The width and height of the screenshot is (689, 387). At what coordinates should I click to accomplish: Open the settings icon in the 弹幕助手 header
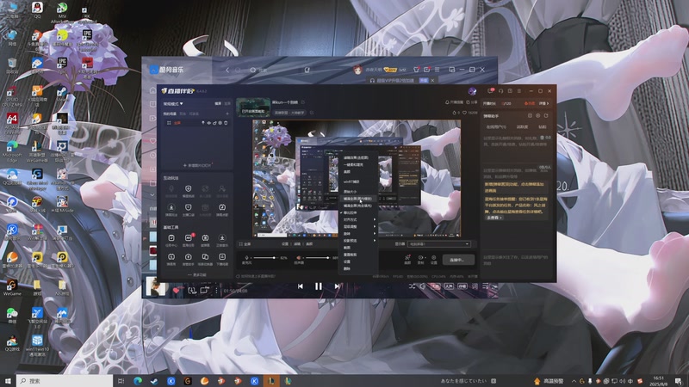(x=537, y=116)
